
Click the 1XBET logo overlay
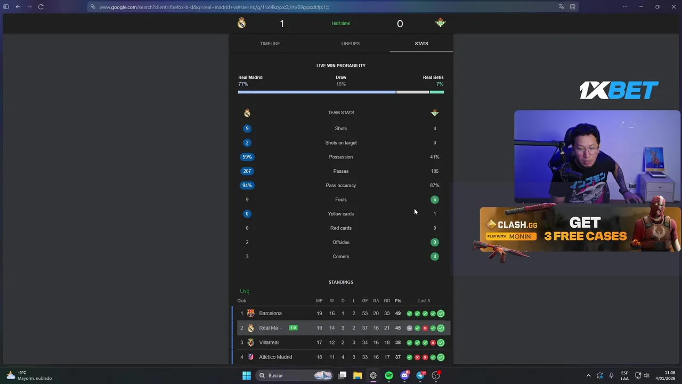619,90
